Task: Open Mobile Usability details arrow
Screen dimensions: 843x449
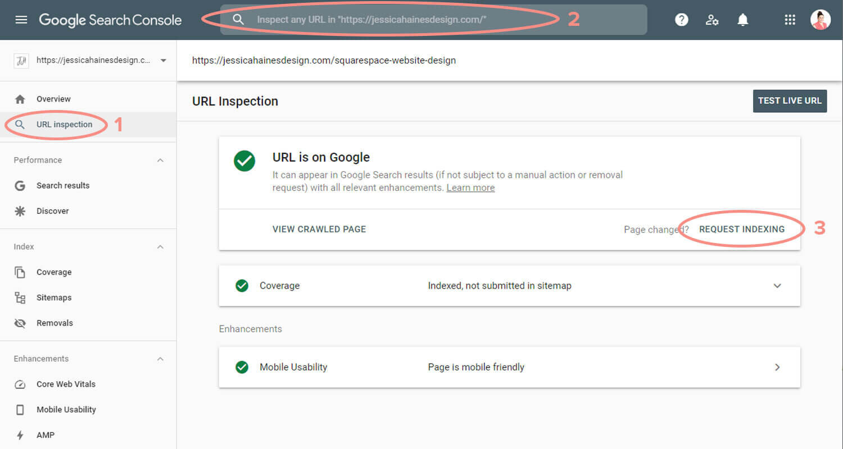Action: [778, 367]
